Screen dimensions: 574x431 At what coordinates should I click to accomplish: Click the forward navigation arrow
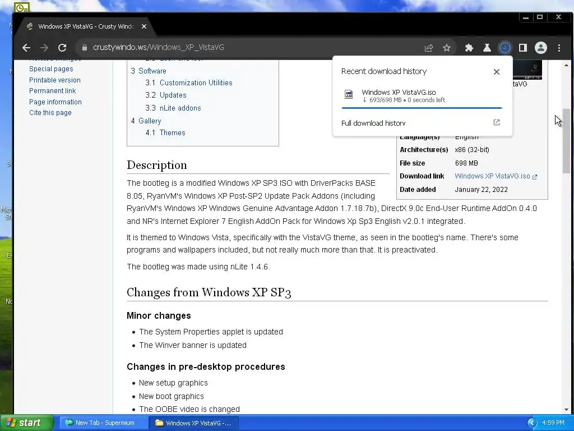[44, 48]
